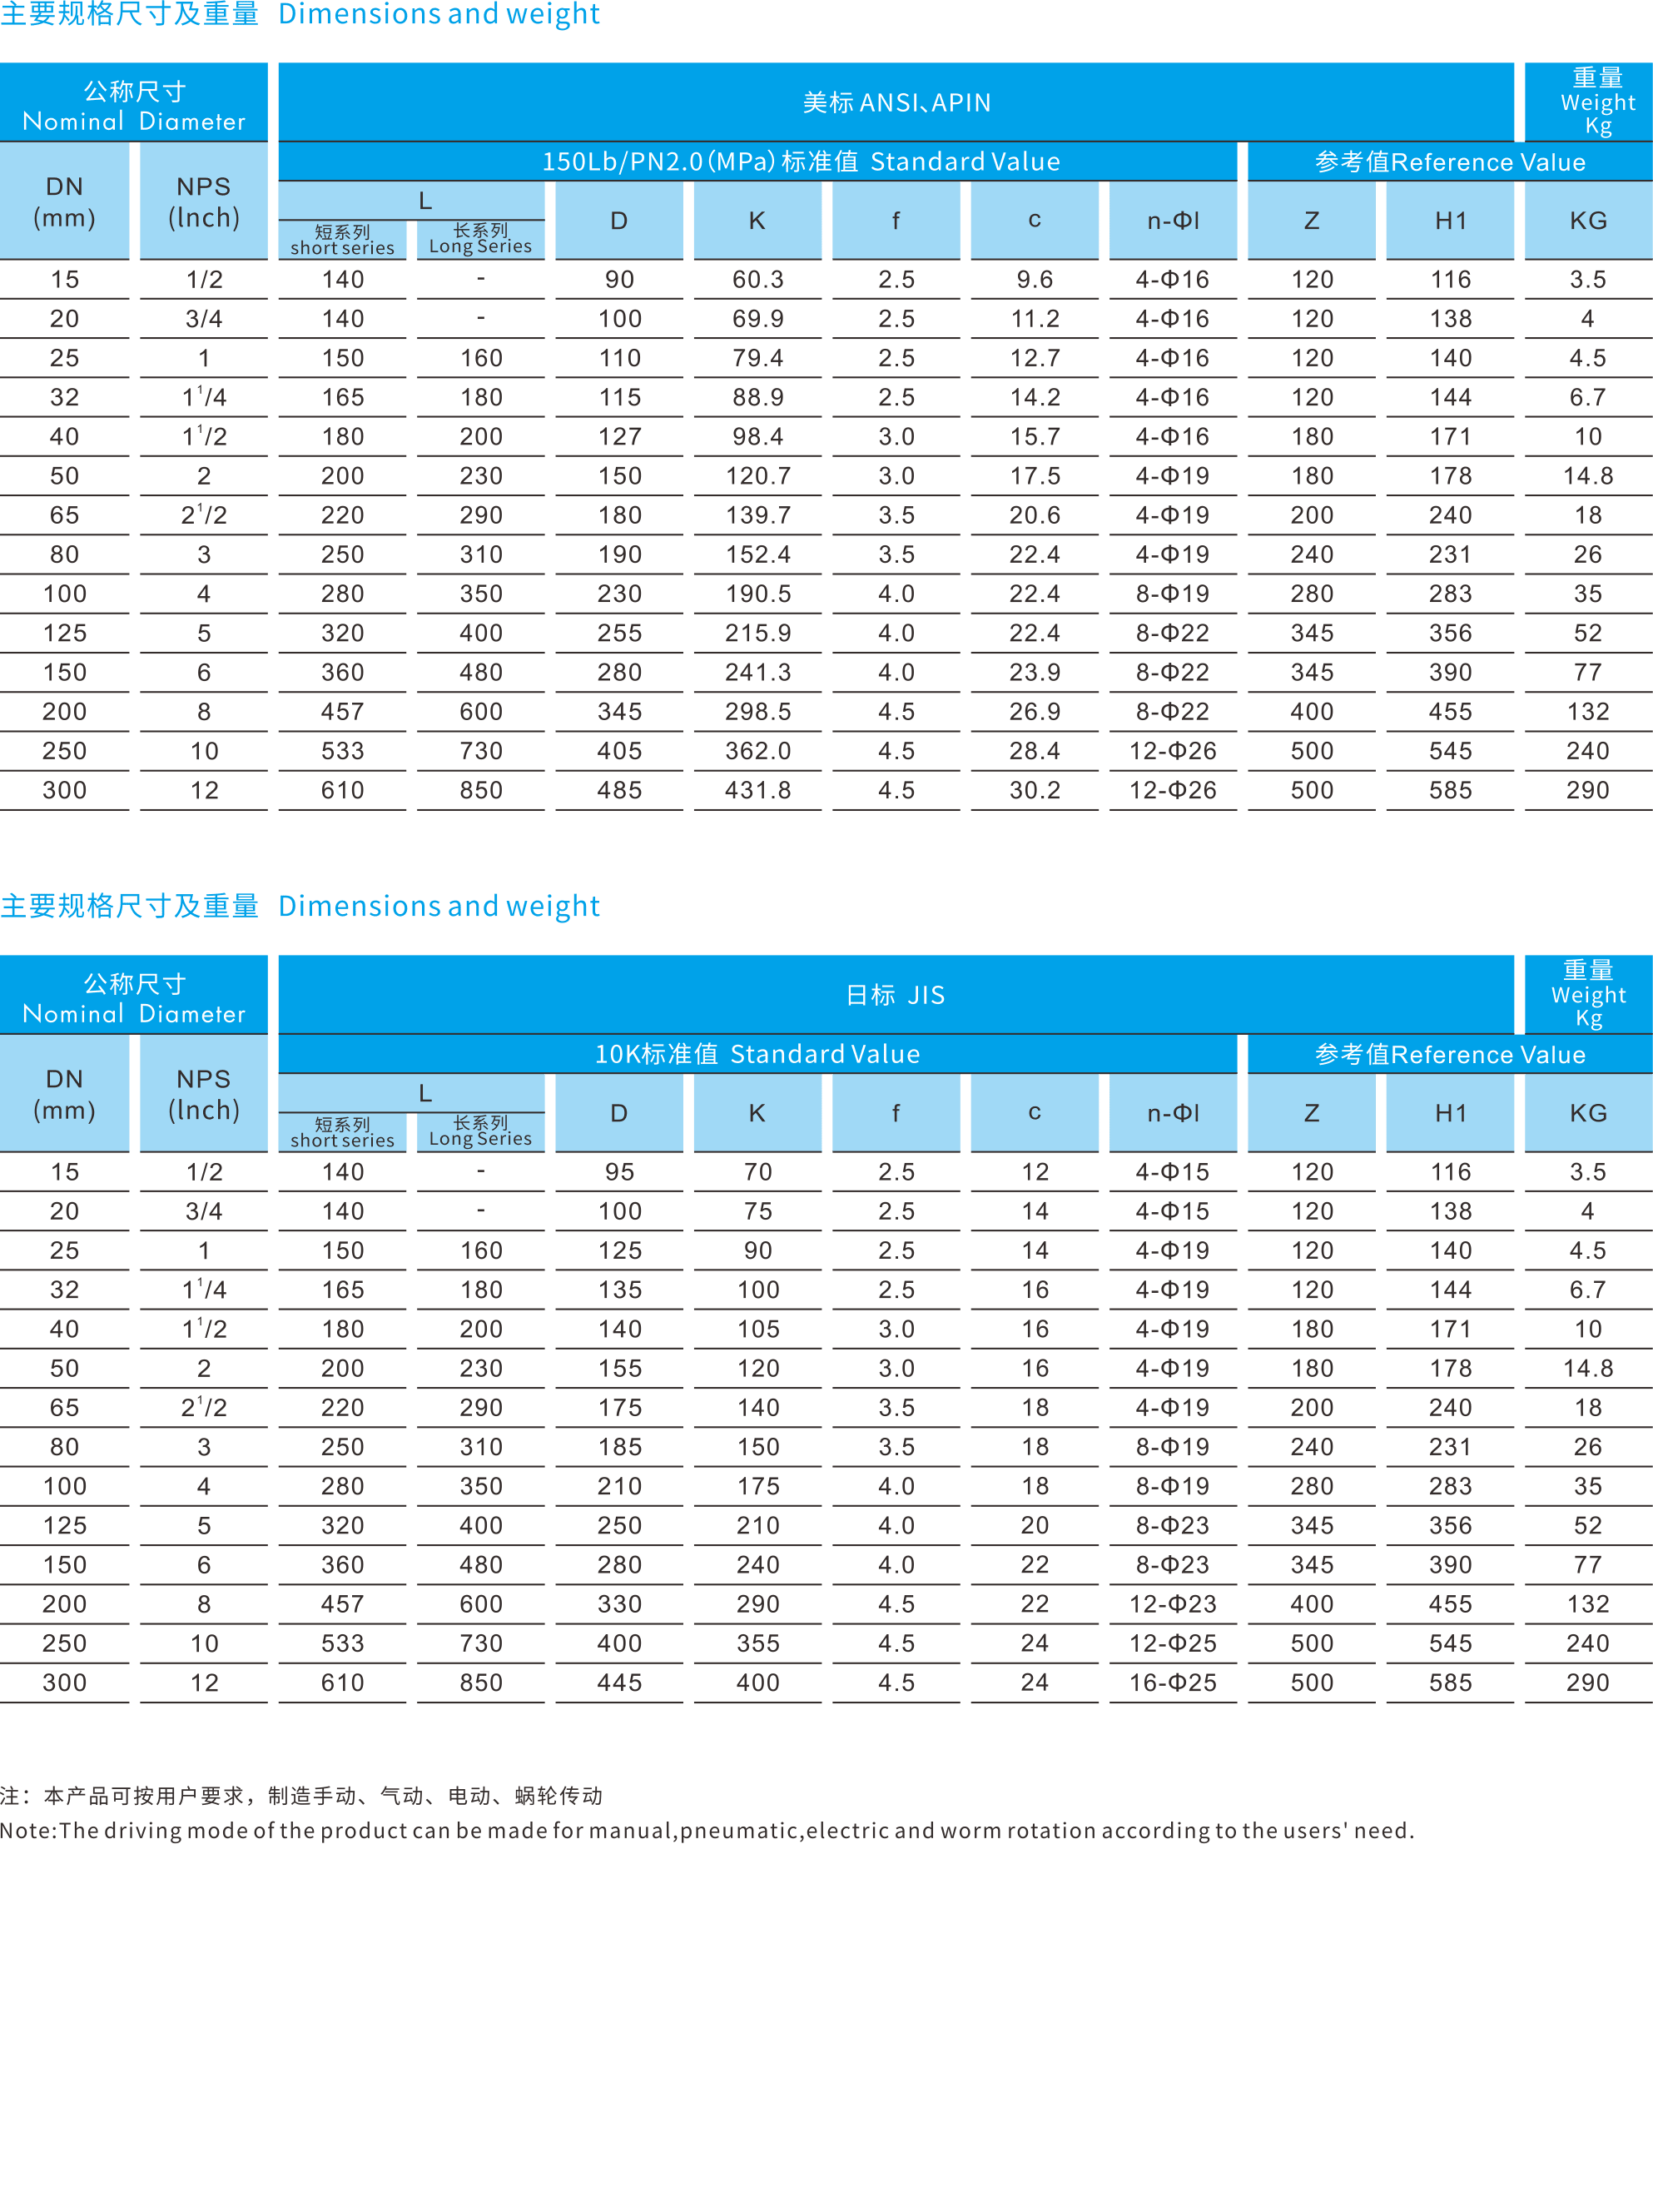Click '长系列 Long Series' header in ANSI table
This screenshot has width=1653, height=2212.
point(481,239)
